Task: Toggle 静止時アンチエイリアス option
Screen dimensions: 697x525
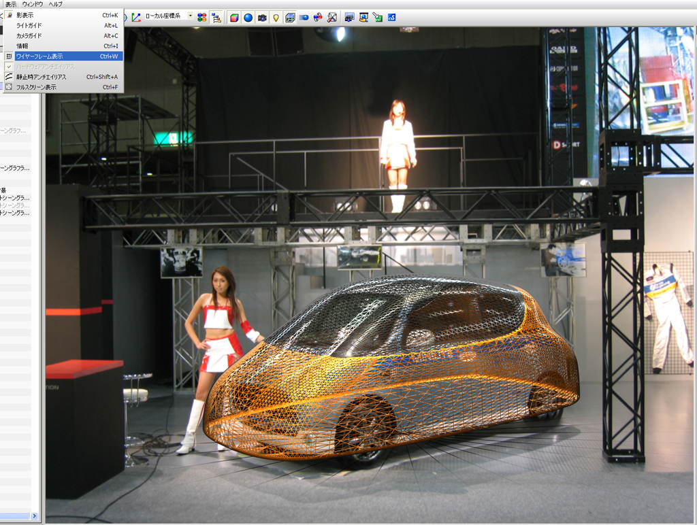Action: click(x=41, y=77)
